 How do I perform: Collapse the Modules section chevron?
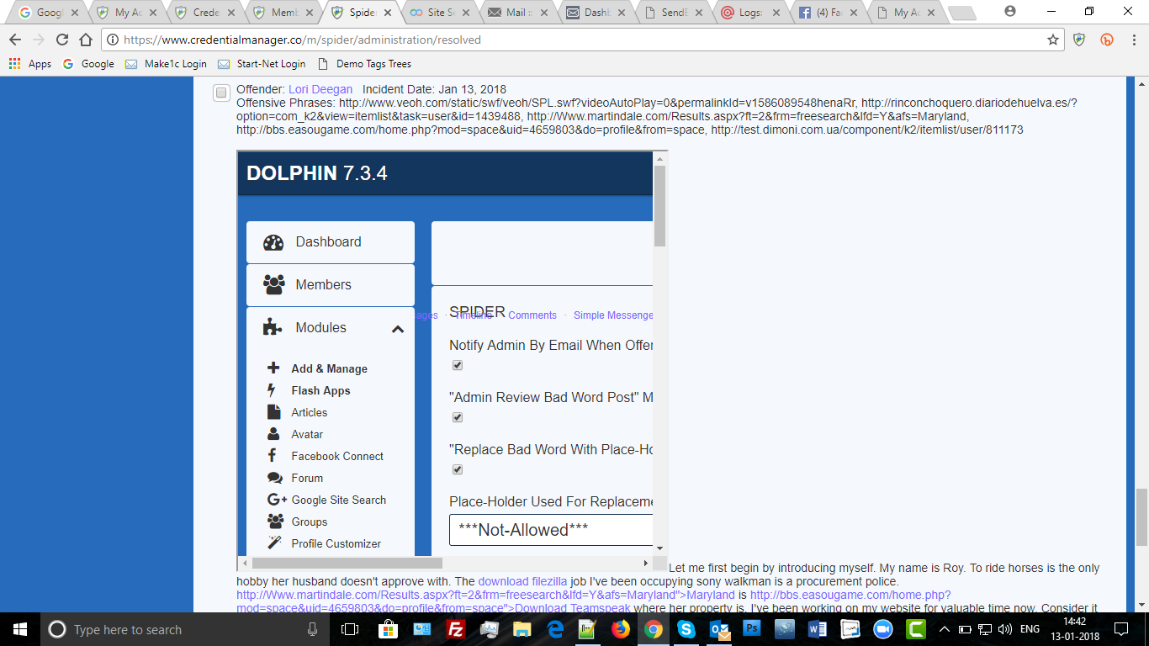pos(398,329)
